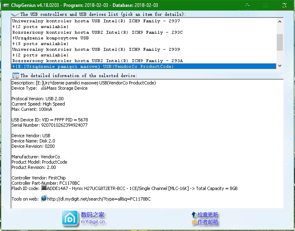295x231 pixels.
Task: Click the magnifier icon beside detailed information
Action: pyautogui.click(x=15, y=76)
